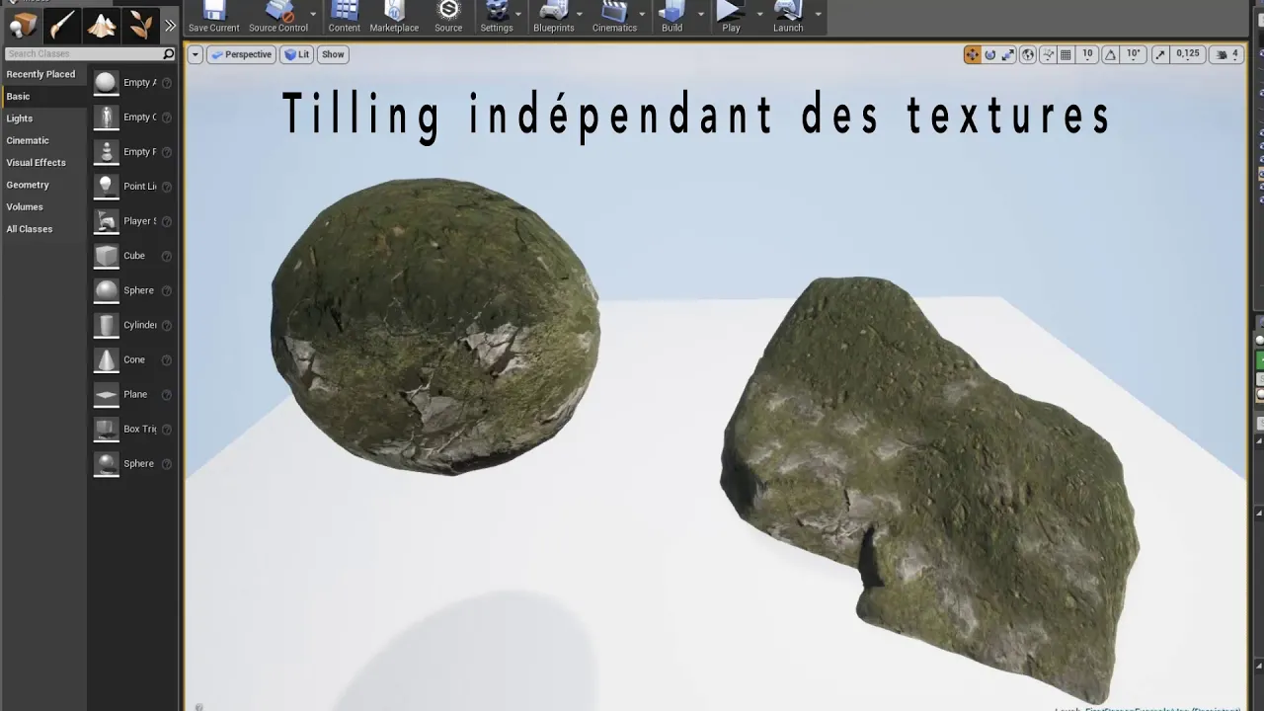1264x711 pixels.
Task: Select the Empty Actor class icon
Action: 106,83
